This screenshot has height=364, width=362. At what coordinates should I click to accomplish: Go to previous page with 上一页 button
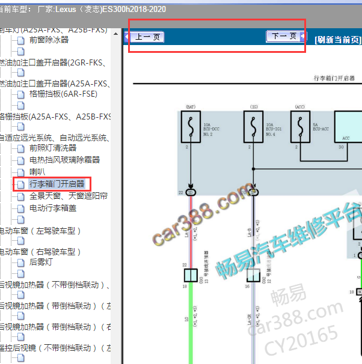point(145,37)
